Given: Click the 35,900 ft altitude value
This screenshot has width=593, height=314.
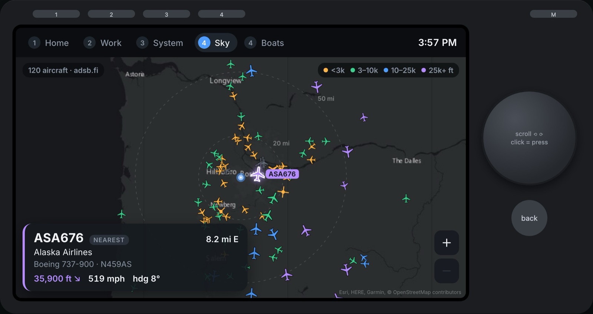Looking at the screenshot, I should (x=57, y=278).
